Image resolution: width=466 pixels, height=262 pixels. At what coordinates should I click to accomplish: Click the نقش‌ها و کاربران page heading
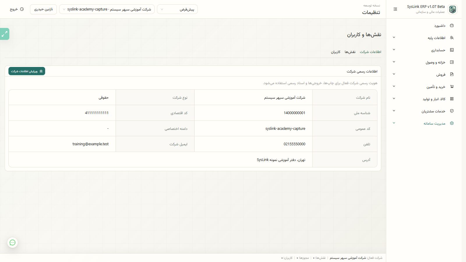coord(364,35)
